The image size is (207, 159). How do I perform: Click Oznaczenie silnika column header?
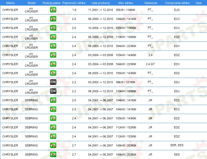click(x=177, y=3)
